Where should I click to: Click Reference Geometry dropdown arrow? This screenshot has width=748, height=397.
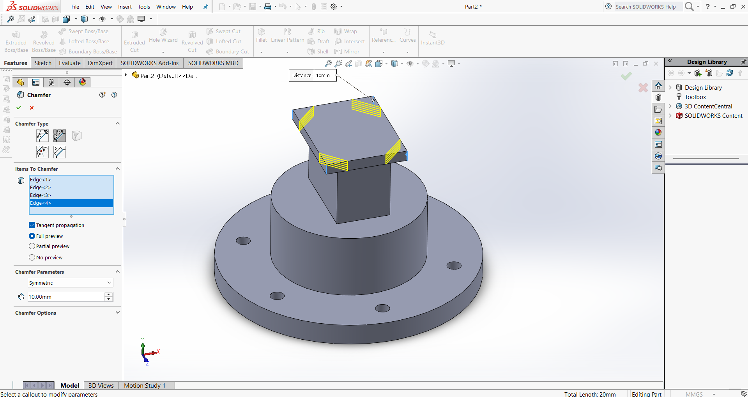tap(384, 52)
